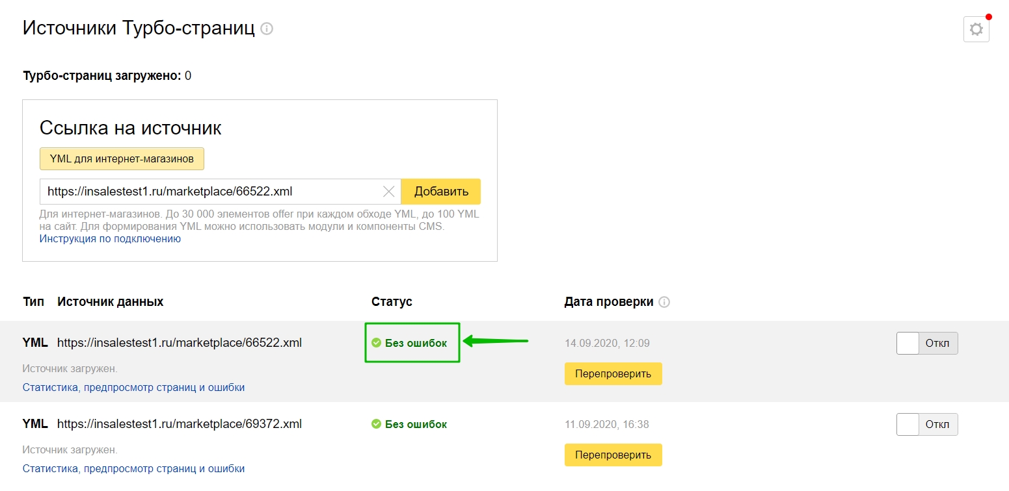Click Перепроверить for the 69372.xml source
The height and width of the screenshot is (491, 1009).
(613, 455)
